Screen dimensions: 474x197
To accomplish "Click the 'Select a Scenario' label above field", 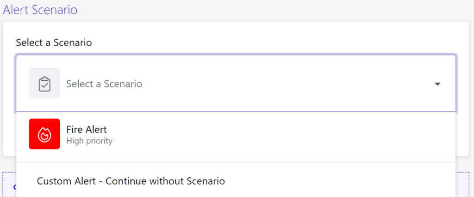I will (x=54, y=42).
